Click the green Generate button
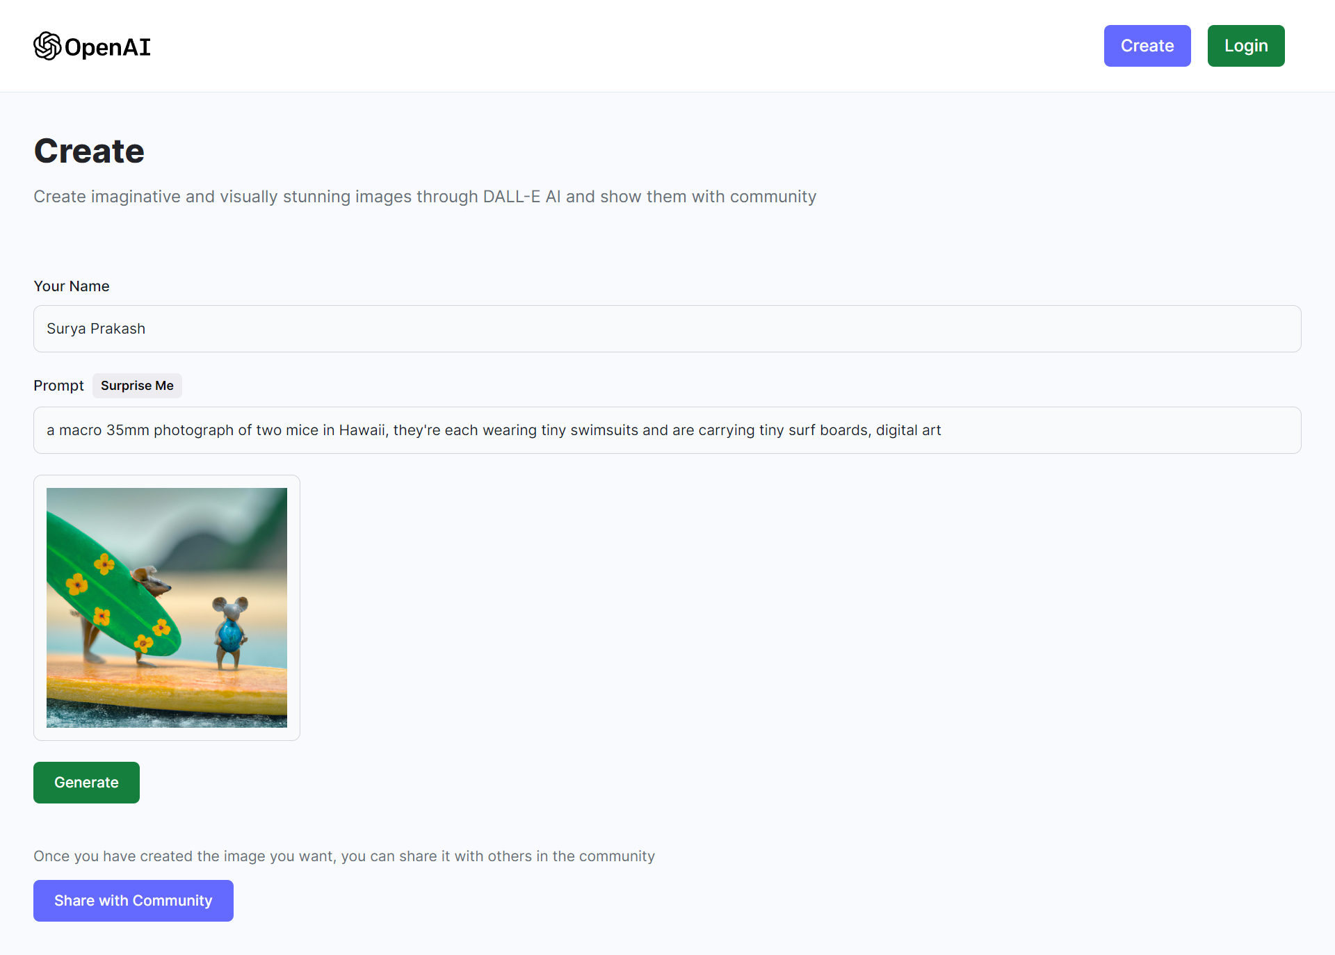 click(x=86, y=783)
